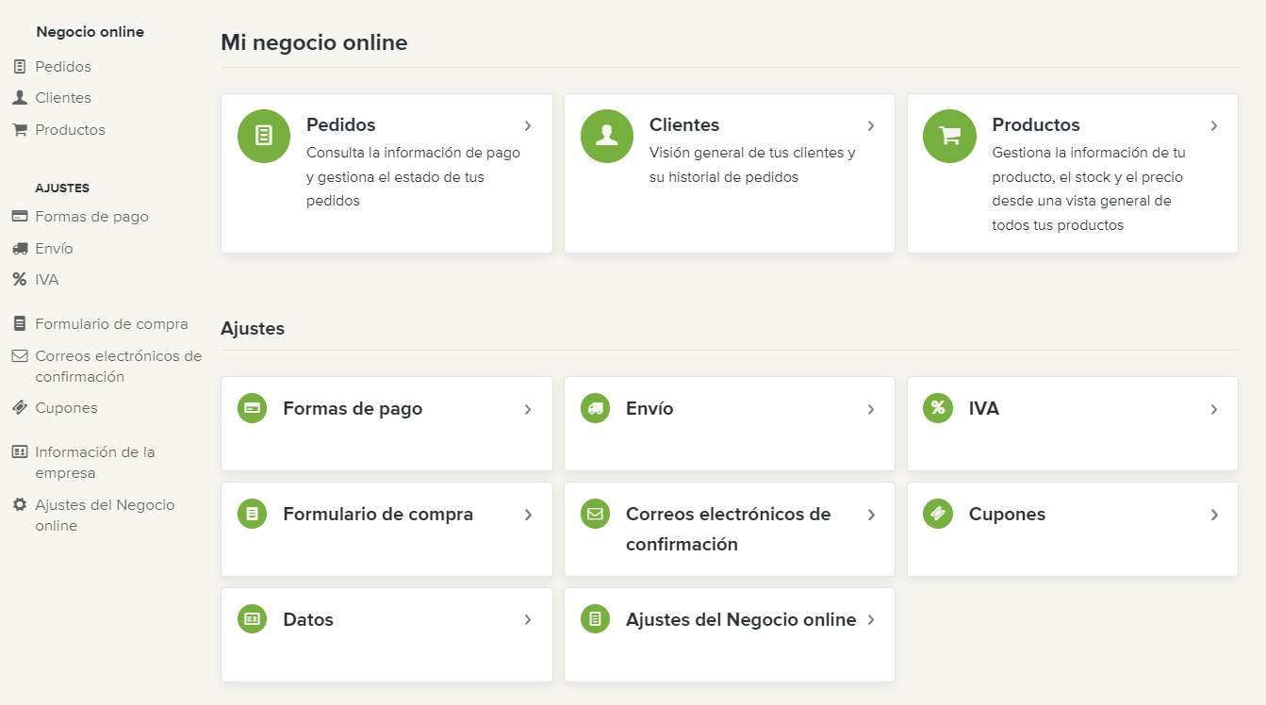Click the green Cupones ticket icon

[938, 514]
